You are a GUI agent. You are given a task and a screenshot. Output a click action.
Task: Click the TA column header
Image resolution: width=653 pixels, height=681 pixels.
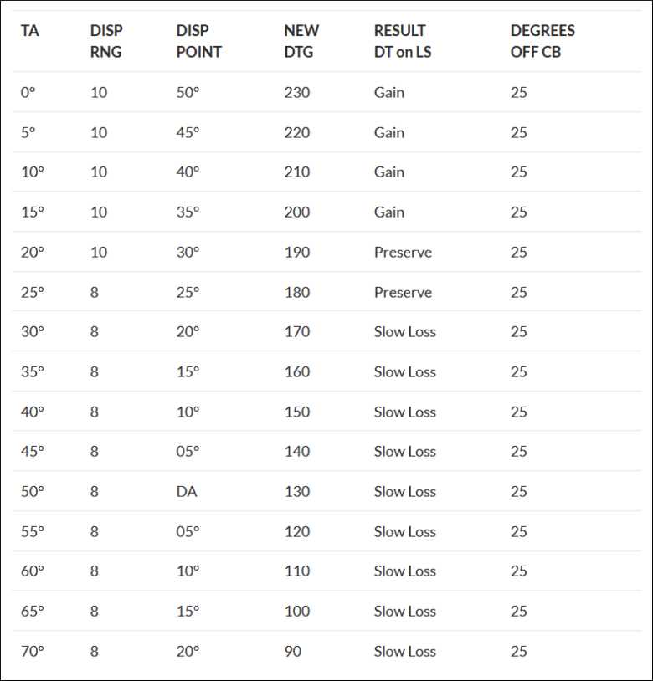pyautogui.click(x=30, y=31)
